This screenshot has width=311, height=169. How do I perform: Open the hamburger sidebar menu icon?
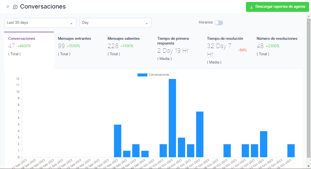pos(8,7)
